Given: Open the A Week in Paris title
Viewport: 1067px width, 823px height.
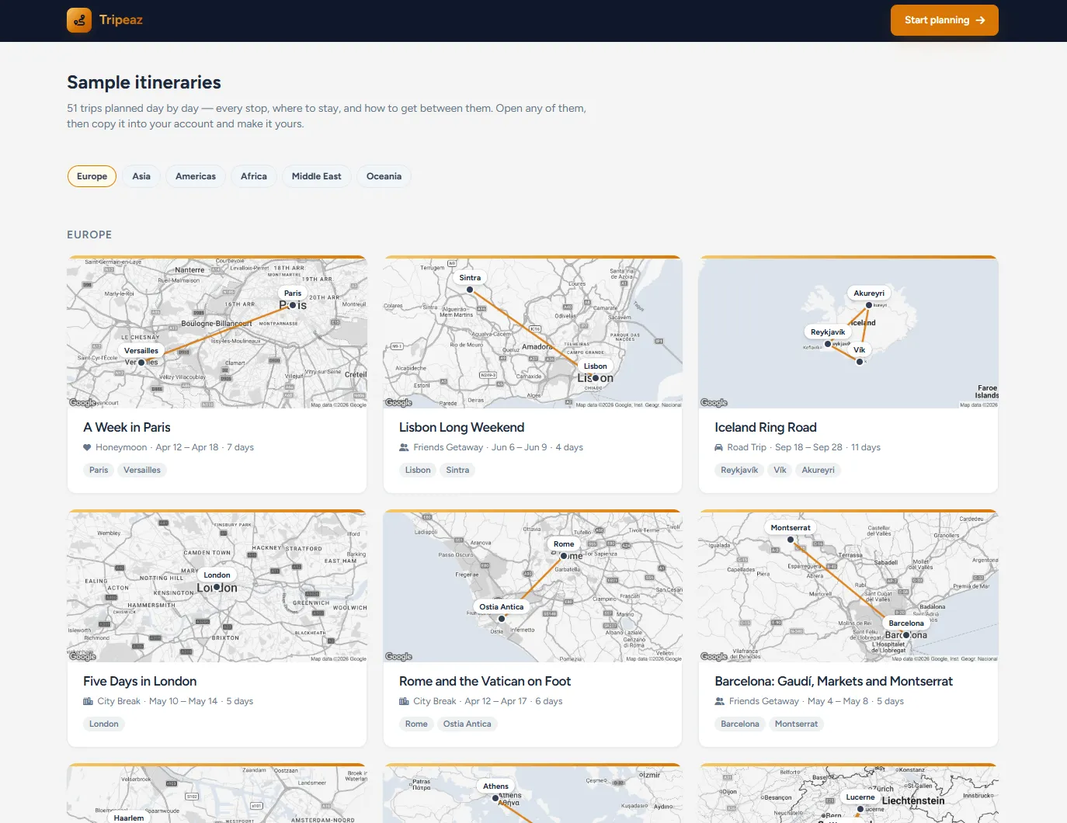Looking at the screenshot, I should click(127, 427).
